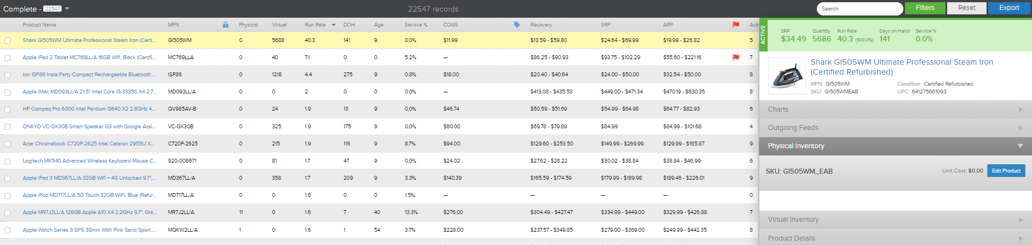Tick the checkbox for the Acer Chromebook C720P row
The width and height of the screenshot is (1032, 245).
[8, 144]
